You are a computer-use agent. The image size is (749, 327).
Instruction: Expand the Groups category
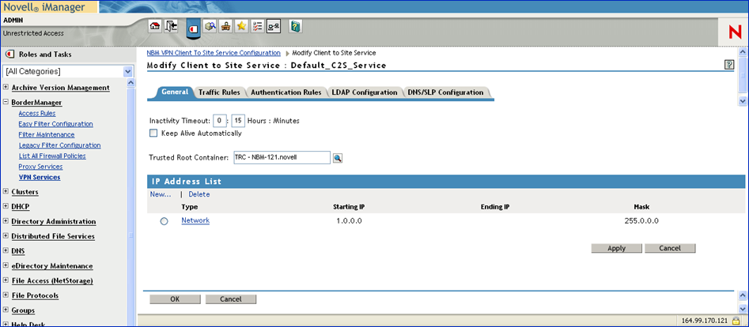pyautogui.click(x=6, y=310)
